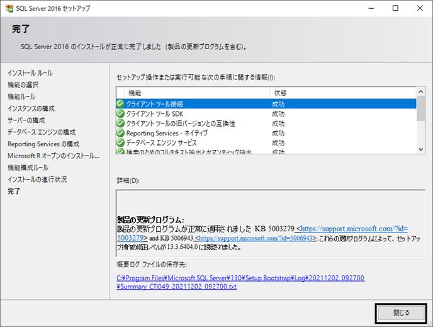Click the 機能 column header
This screenshot has height=327, width=433.
196,93
